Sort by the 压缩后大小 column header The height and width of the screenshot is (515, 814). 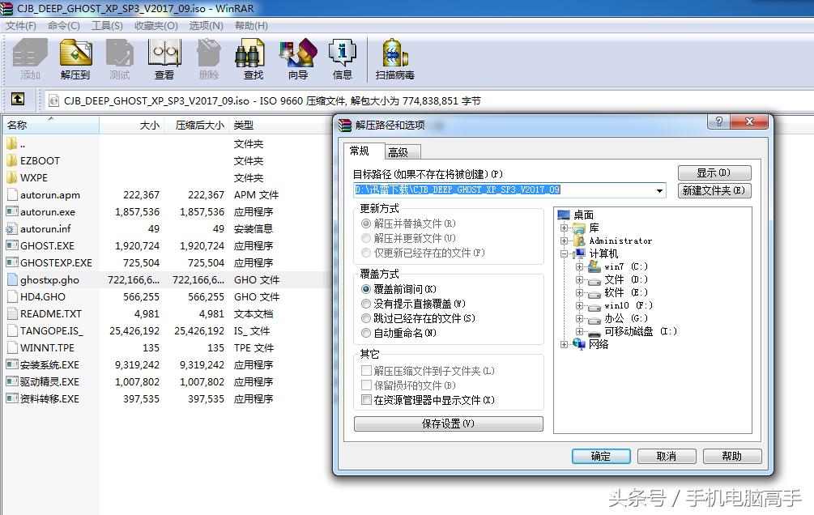[x=196, y=126]
